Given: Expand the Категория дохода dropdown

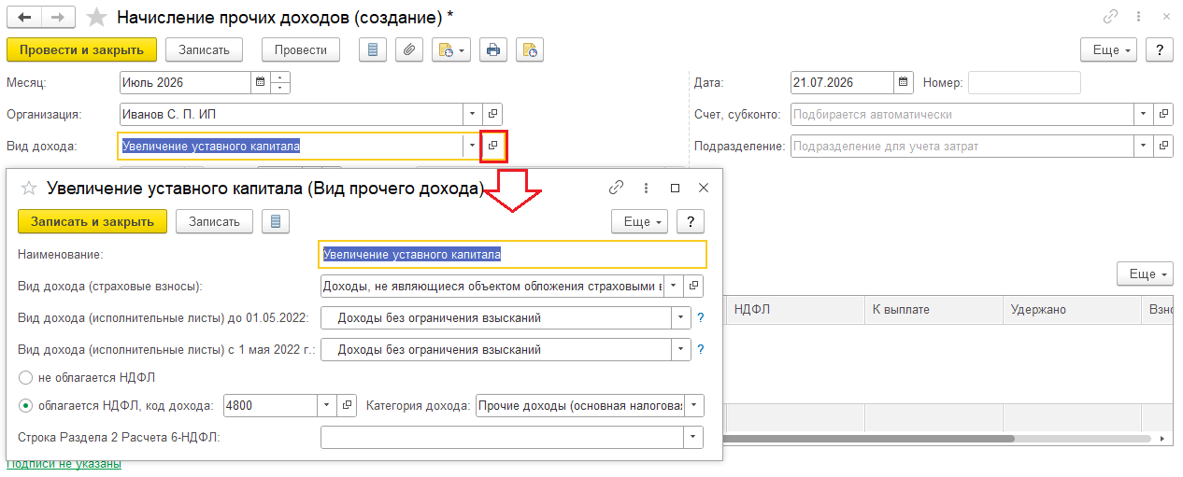Looking at the screenshot, I should (x=694, y=405).
